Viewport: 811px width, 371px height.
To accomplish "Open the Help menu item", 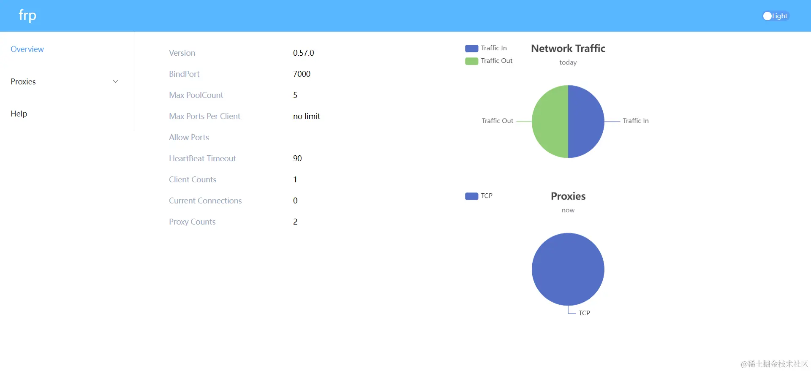I will [x=19, y=114].
